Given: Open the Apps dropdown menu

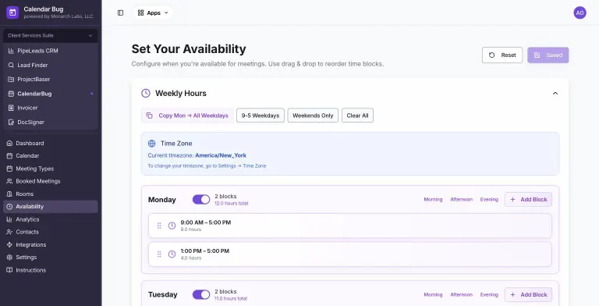Looking at the screenshot, I should tap(153, 13).
